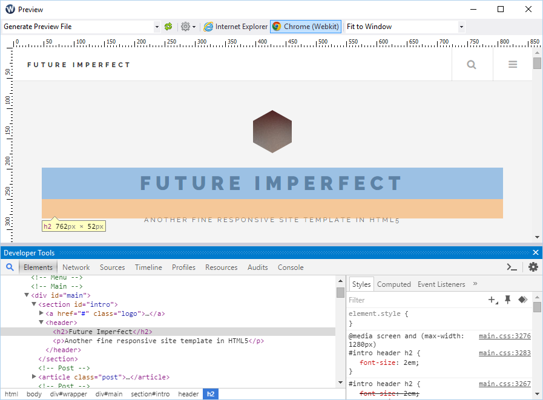Open the DevTools console drawer icon
Image resolution: width=543 pixels, height=400 pixels.
coord(512,267)
